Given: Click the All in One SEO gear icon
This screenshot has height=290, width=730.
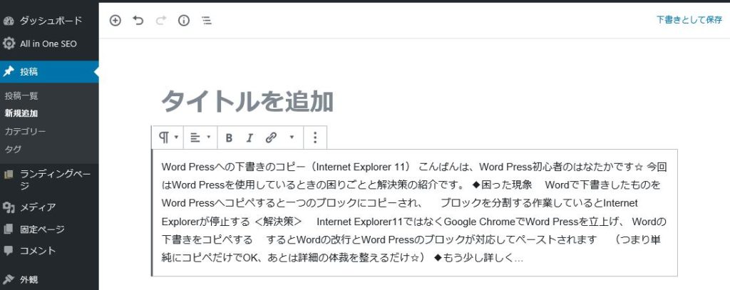Looking at the screenshot, I should click(x=9, y=43).
